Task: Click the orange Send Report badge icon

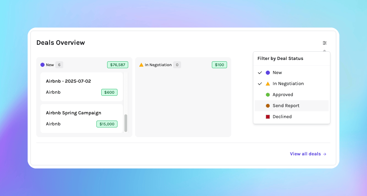Action: (268, 106)
